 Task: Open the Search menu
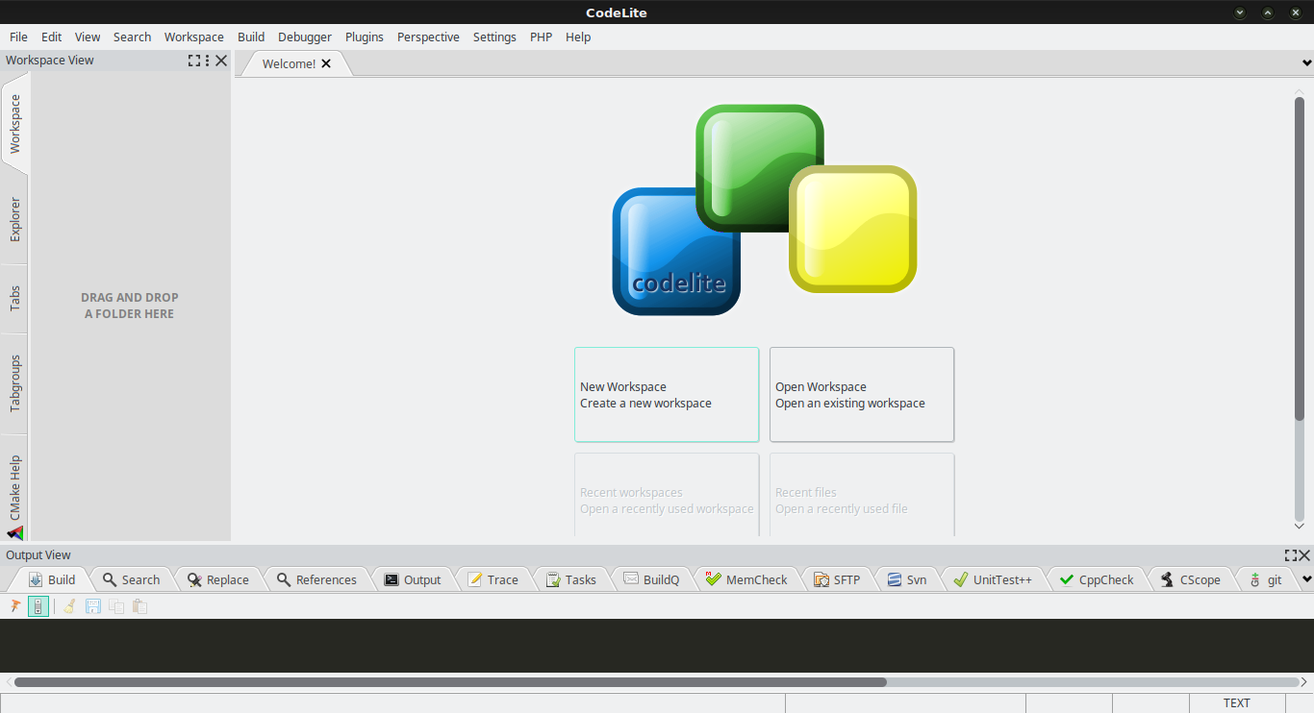tap(132, 37)
